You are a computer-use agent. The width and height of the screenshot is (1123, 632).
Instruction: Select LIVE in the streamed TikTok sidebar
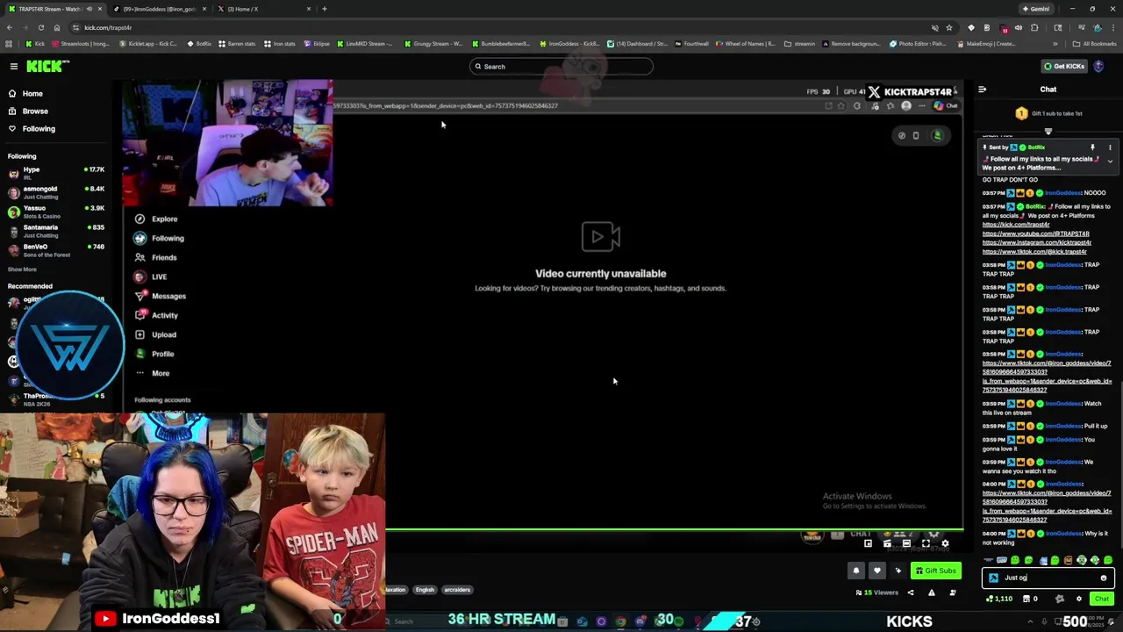point(151,276)
